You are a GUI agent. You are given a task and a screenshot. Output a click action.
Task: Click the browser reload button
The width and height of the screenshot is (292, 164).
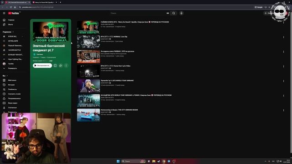11,7
